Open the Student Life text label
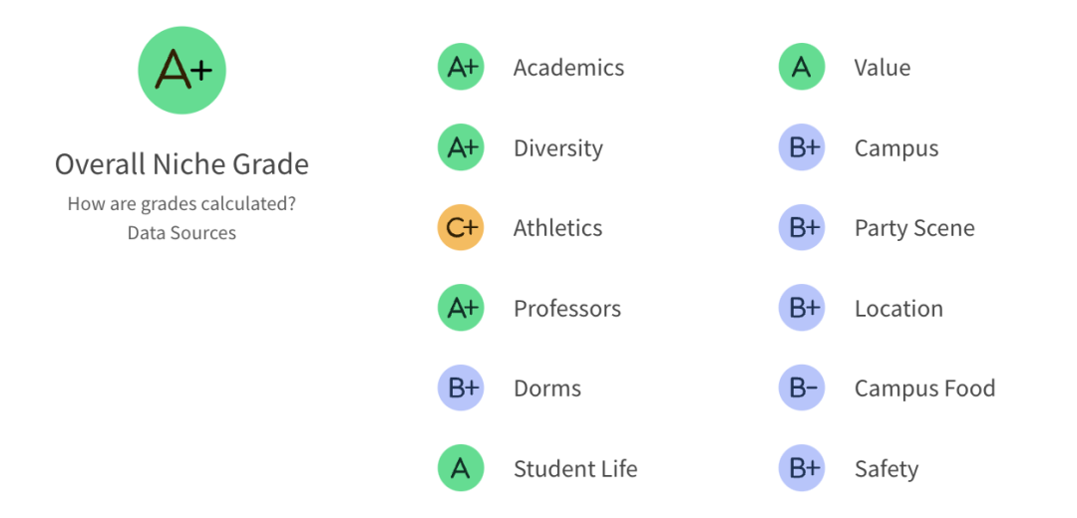This screenshot has width=1077, height=518. [x=575, y=468]
